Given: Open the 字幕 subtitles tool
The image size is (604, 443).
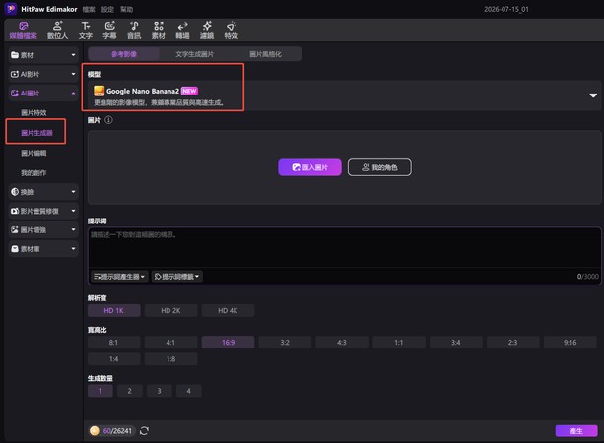Looking at the screenshot, I should (x=109, y=31).
